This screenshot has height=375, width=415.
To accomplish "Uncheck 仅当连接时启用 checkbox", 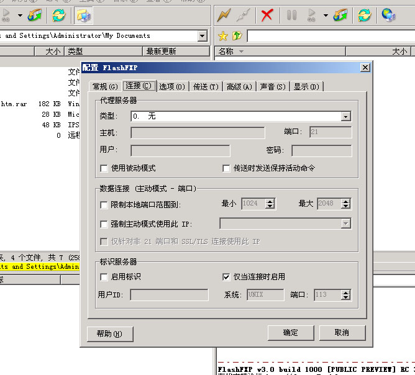I will click(226, 277).
